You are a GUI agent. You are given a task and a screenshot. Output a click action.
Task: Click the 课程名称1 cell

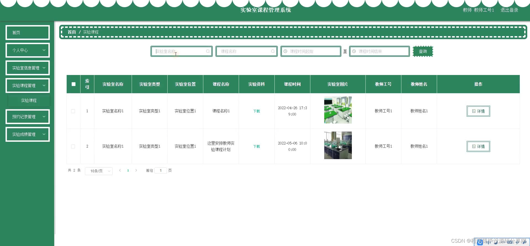221,111
